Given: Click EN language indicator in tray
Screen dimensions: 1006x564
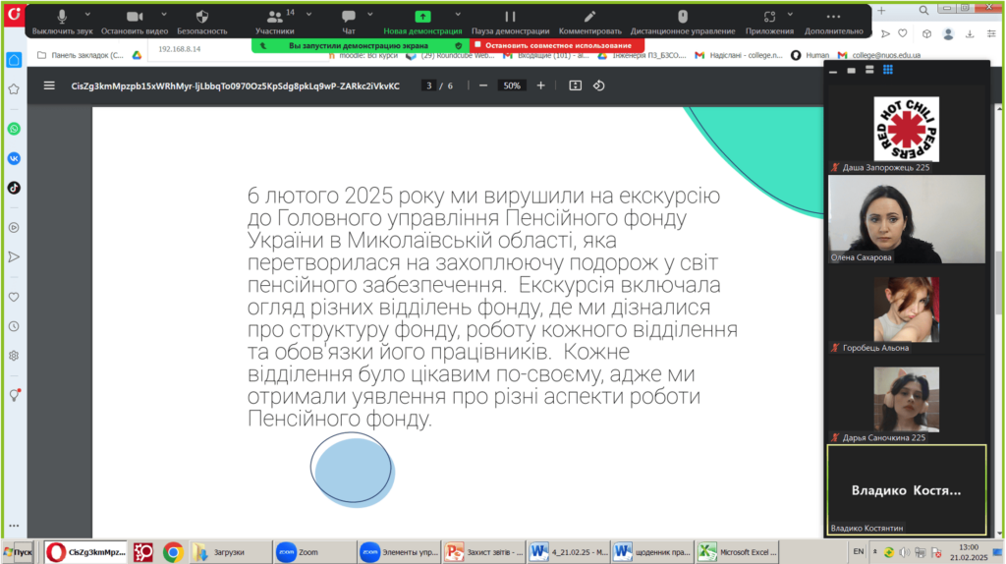Looking at the screenshot, I should tap(859, 551).
